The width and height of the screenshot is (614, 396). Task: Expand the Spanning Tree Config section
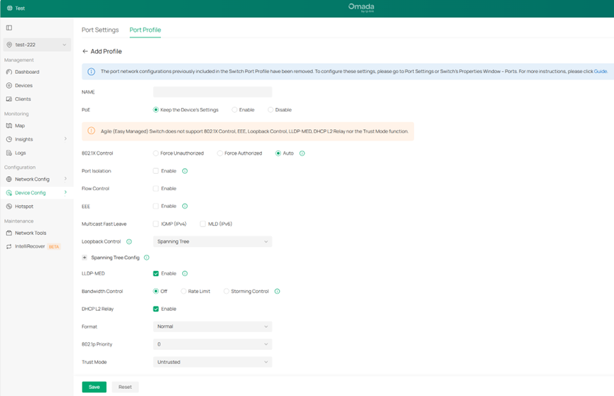pyautogui.click(x=85, y=258)
